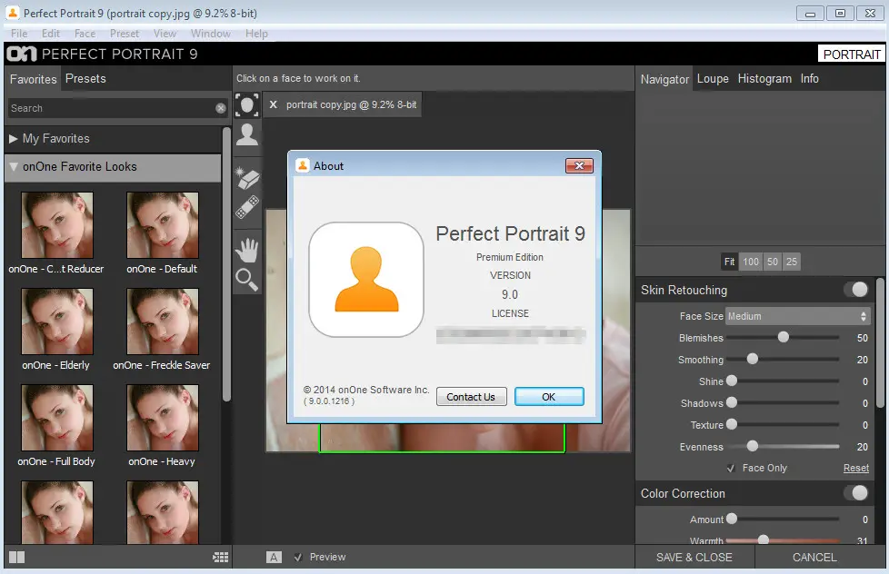Viewport: 889px width, 574px height.
Task: Select the Perfect Eraser bandage tool
Action: tap(247, 207)
